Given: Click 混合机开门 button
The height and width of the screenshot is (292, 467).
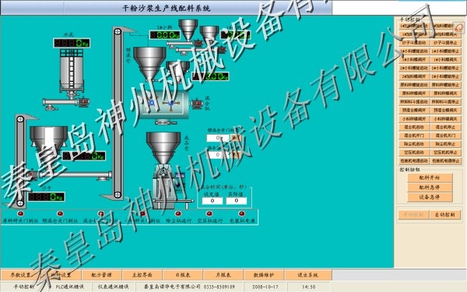Looking at the screenshot, I should click(x=414, y=135).
